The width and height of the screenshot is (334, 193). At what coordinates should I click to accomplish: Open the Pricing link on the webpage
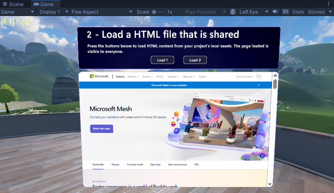[x=160, y=76]
